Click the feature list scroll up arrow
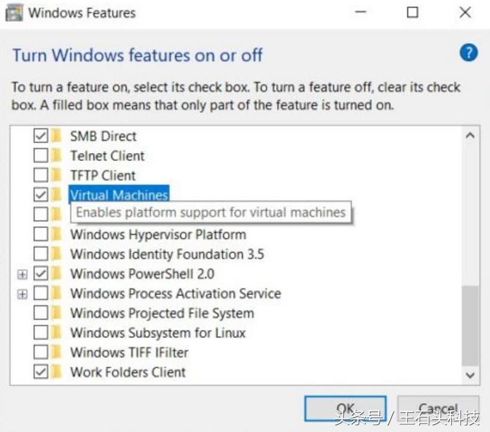Image resolution: width=490 pixels, height=432 pixels. [470, 135]
